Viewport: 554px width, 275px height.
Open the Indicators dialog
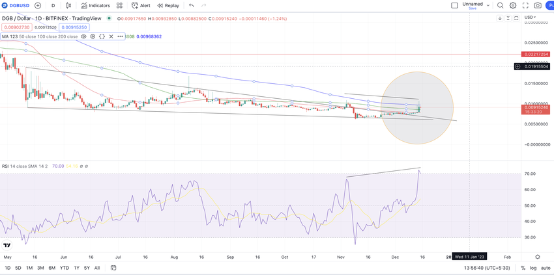click(x=95, y=6)
